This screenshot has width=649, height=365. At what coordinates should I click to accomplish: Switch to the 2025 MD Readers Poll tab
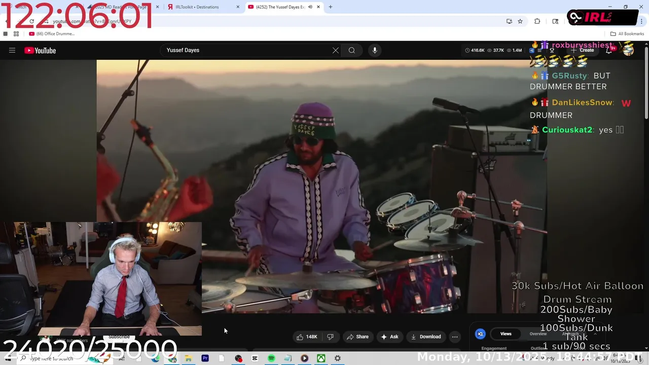[x=122, y=7]
